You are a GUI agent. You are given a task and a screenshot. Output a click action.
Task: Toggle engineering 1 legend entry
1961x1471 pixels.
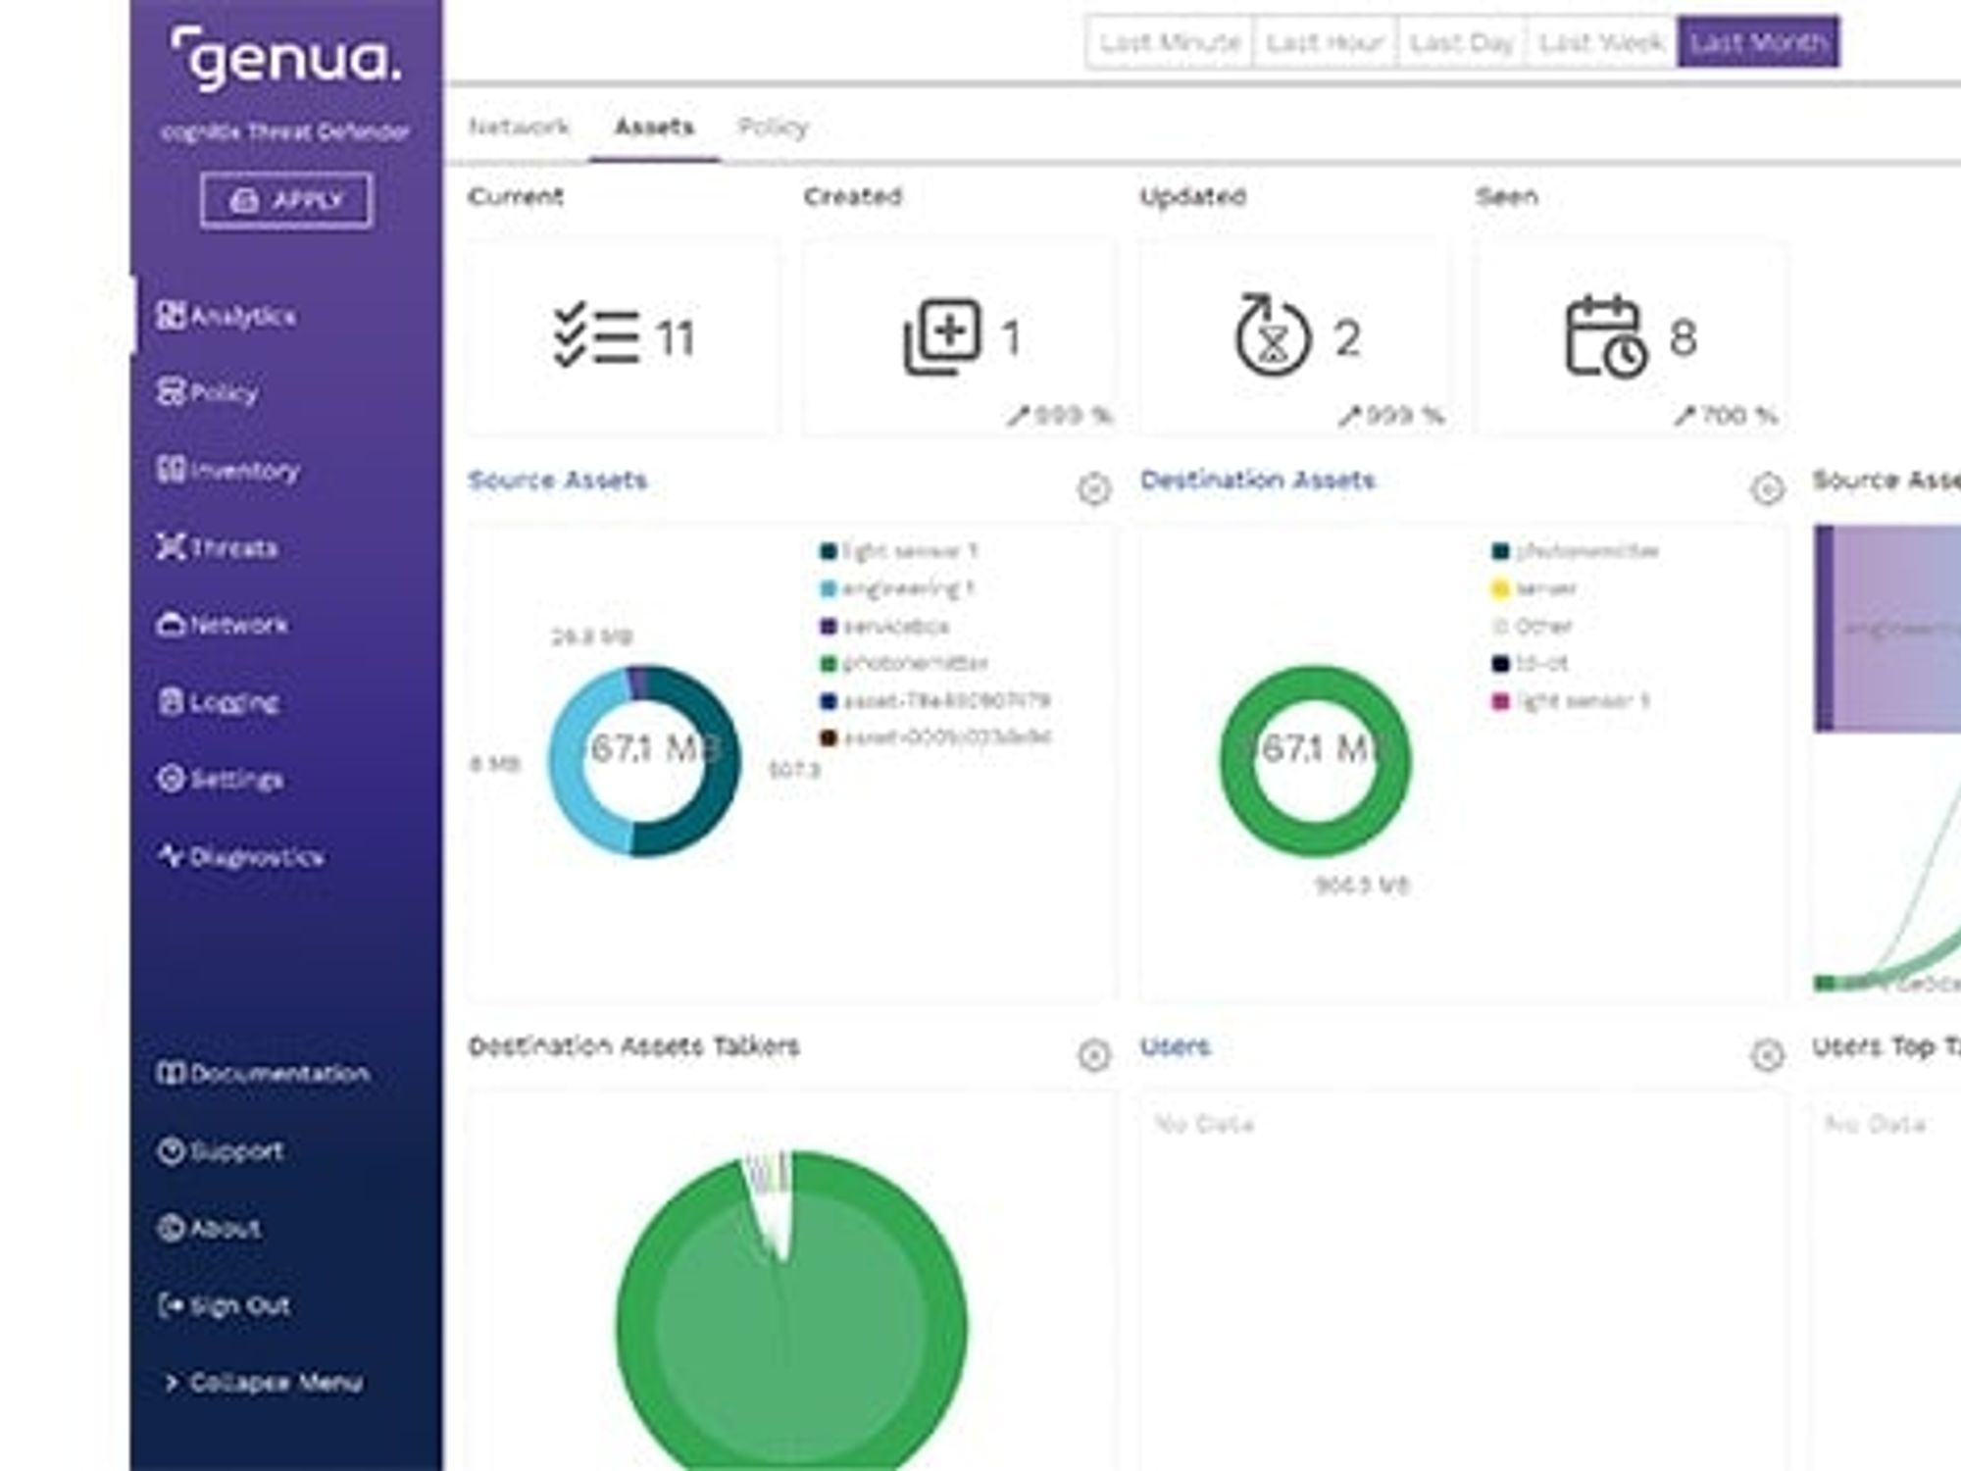[897, 588]
